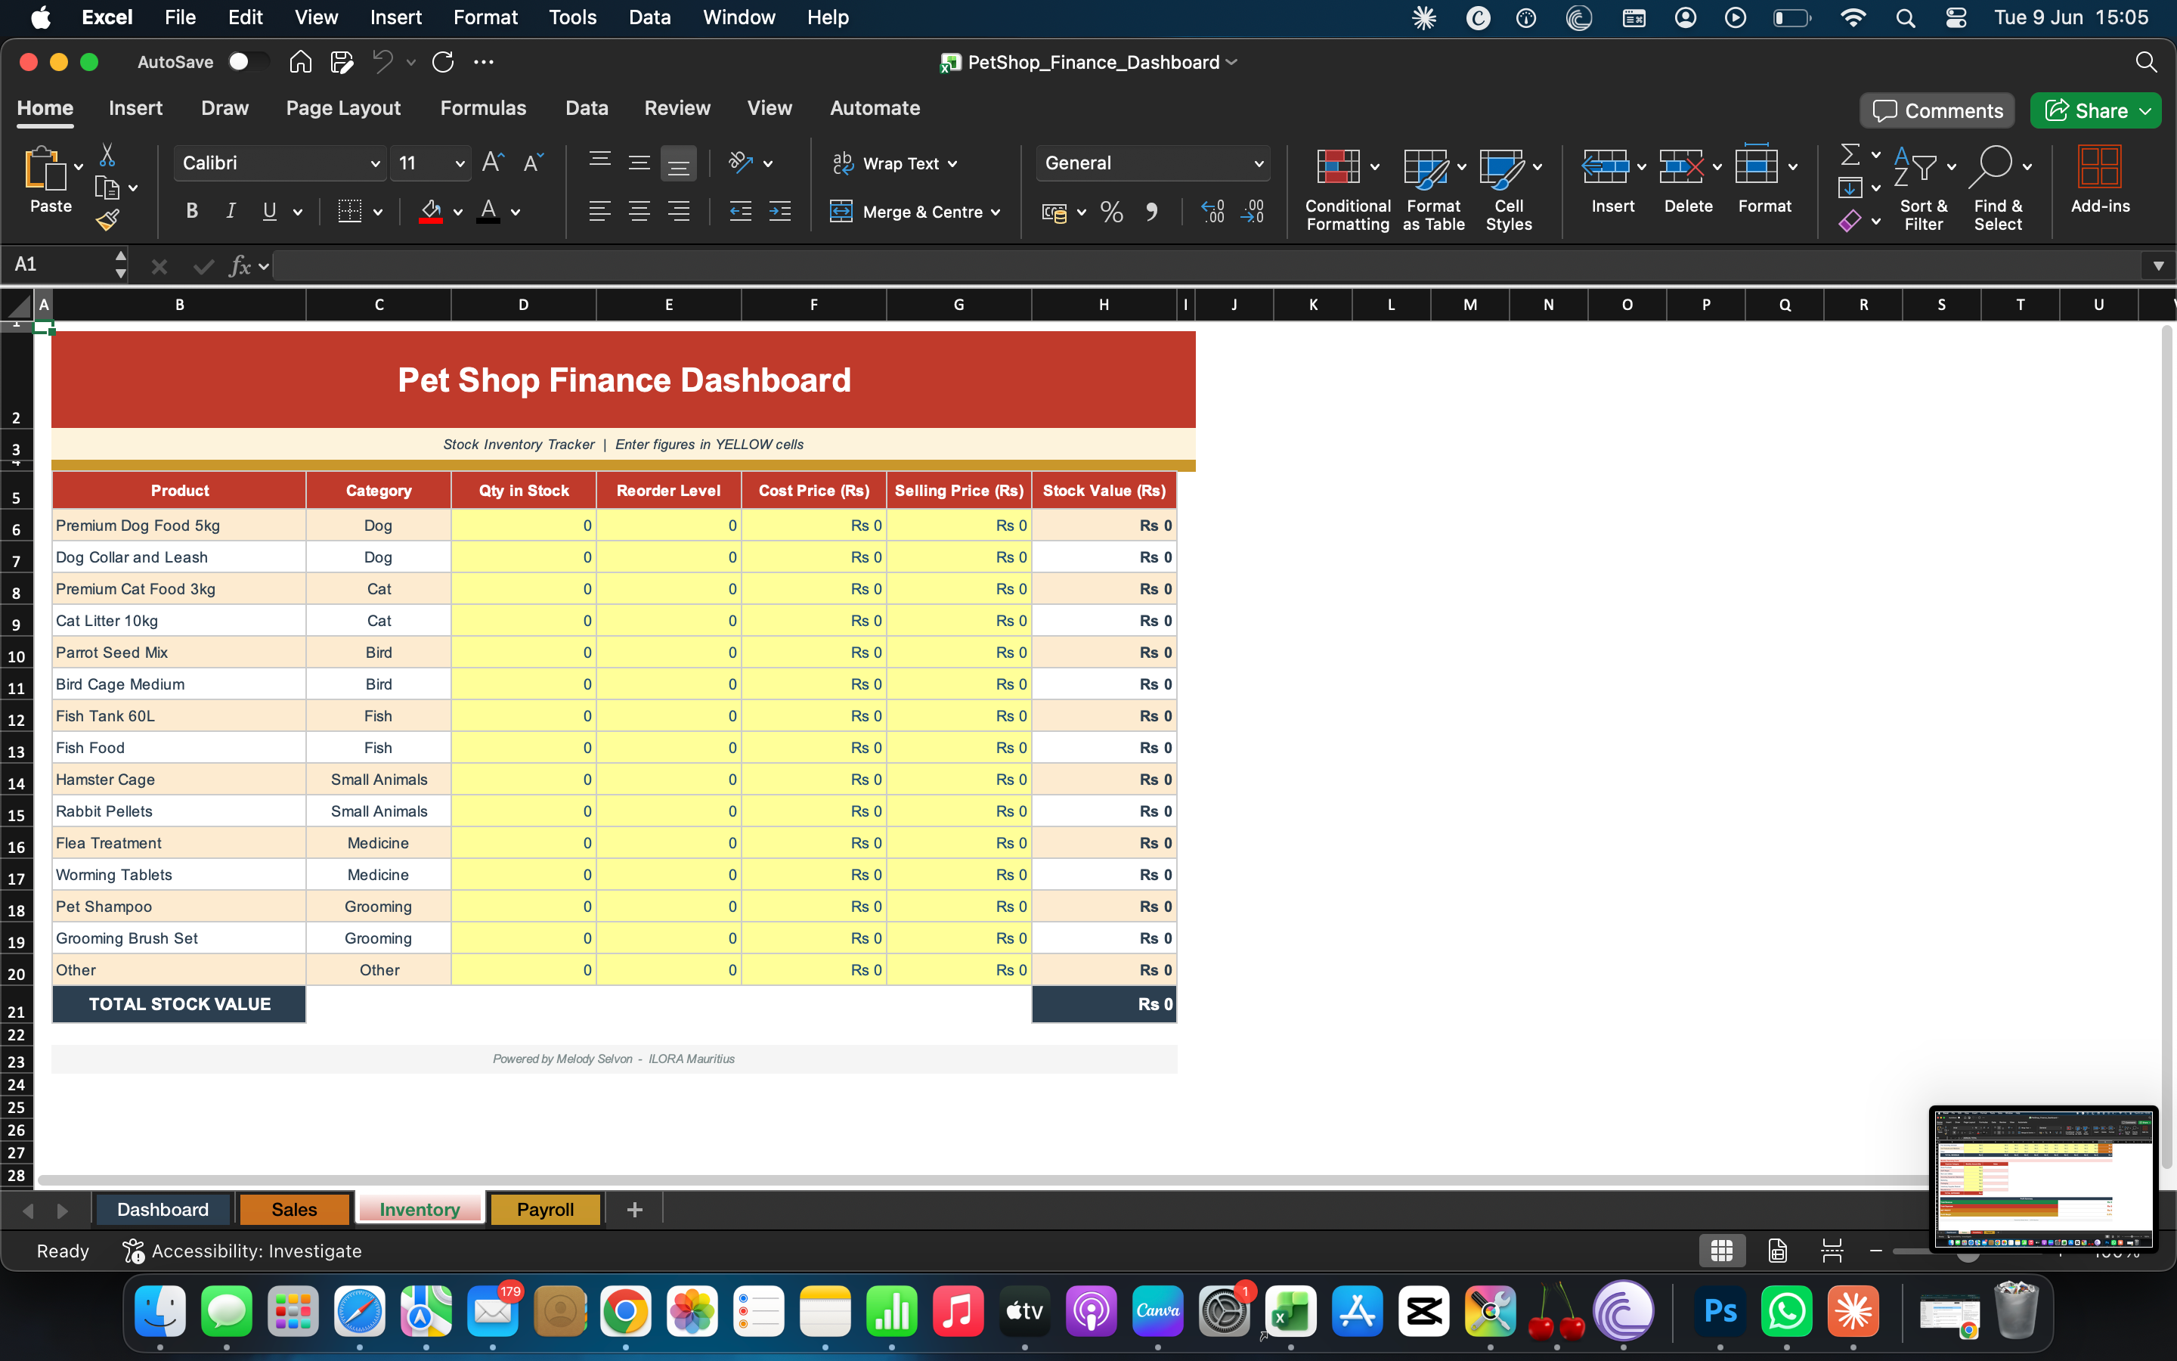Open Spotlight search in menu bar
The width and height of the screenshot is (2177, 1361).
pyautogui.click(x=1904, y=18)
